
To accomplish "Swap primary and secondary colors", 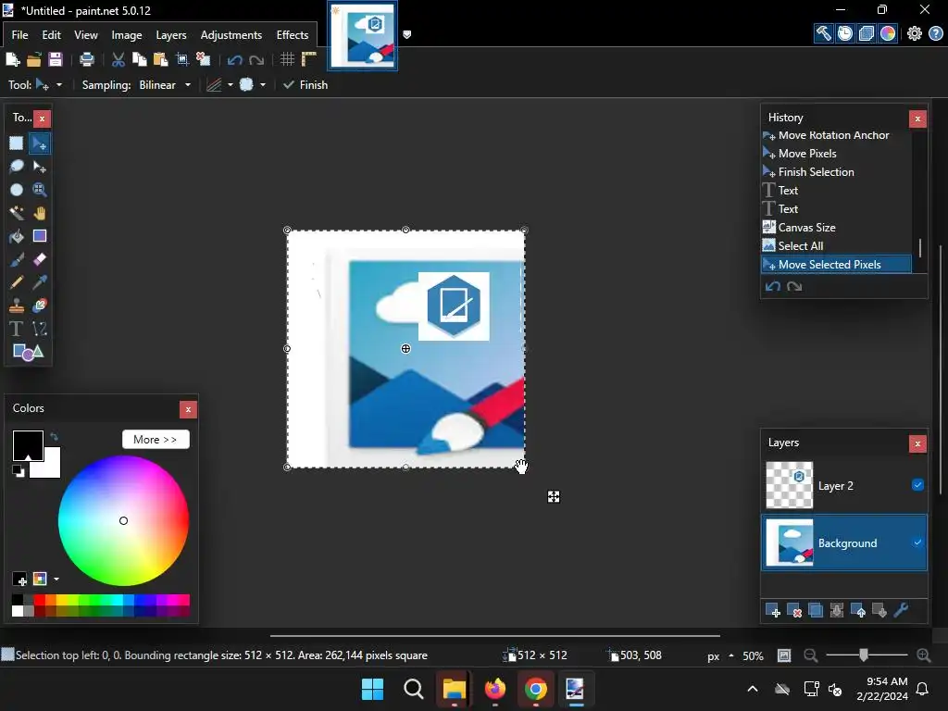I will click(54, 436).
